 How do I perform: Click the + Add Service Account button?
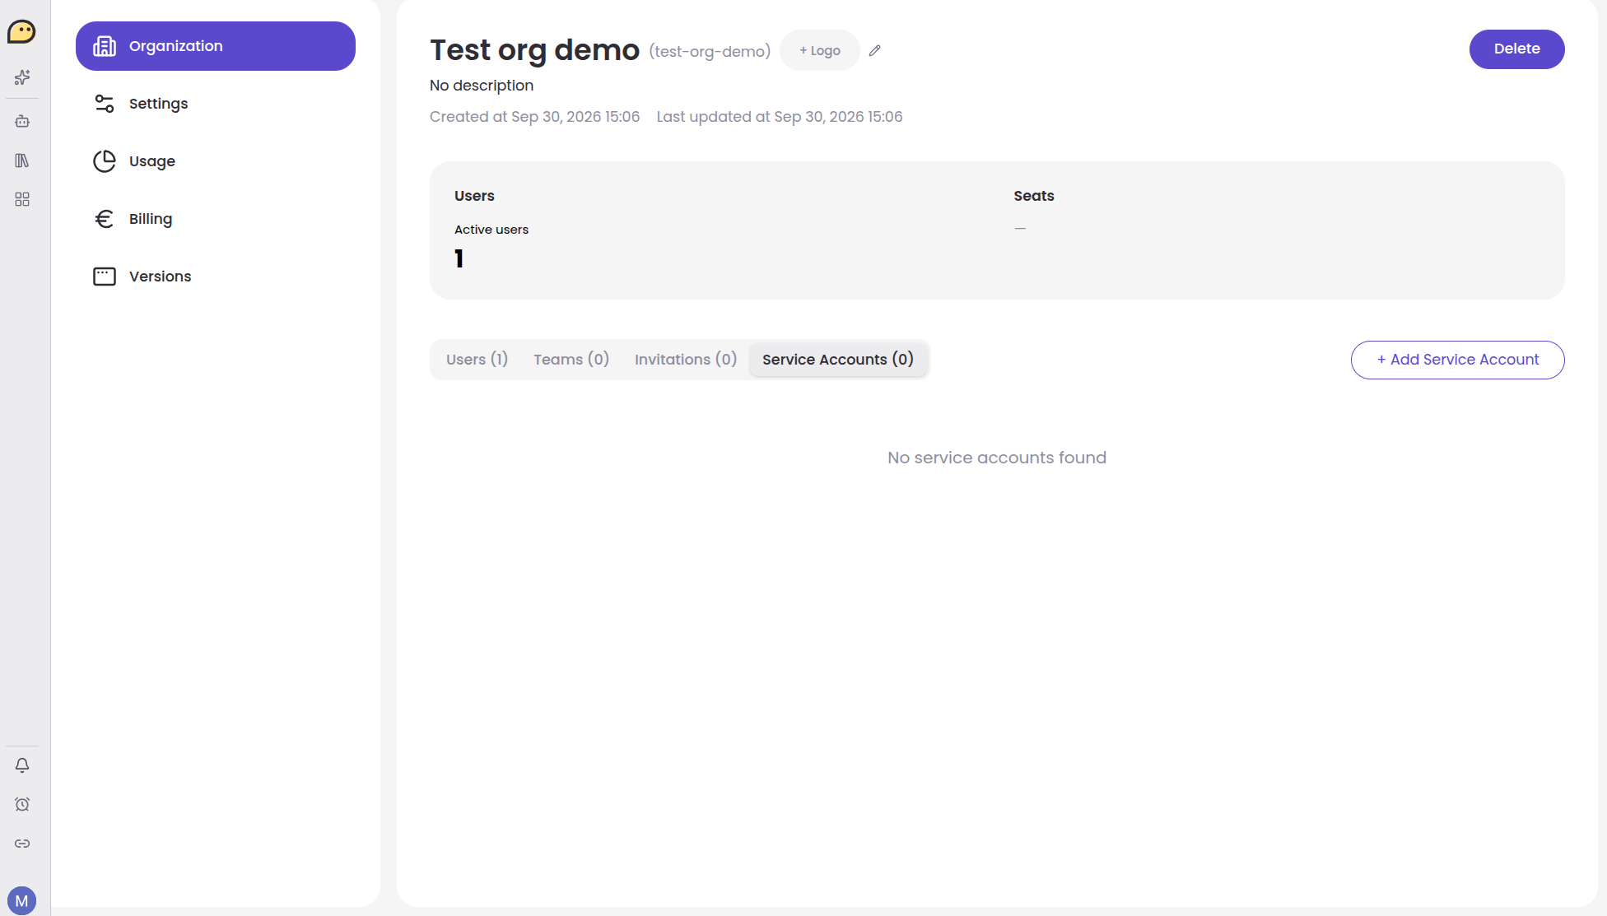point(1457,360)
